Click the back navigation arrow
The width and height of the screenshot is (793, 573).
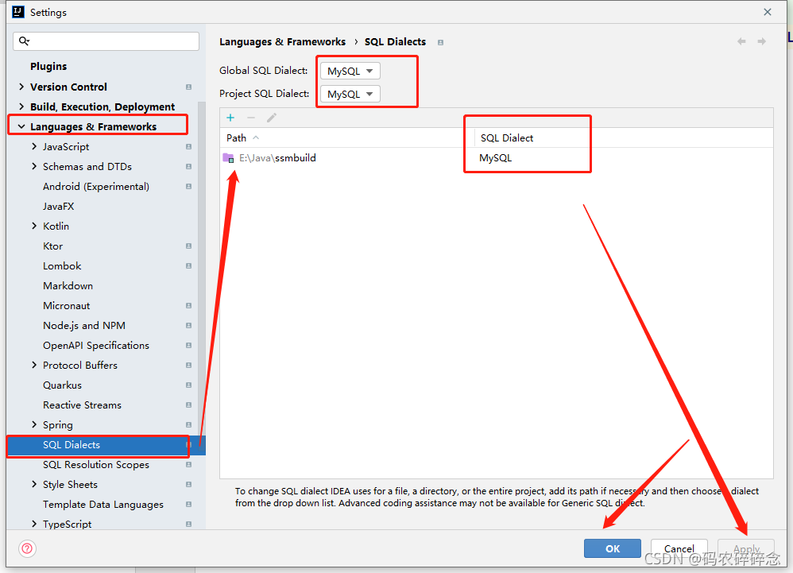pos(741,41)
